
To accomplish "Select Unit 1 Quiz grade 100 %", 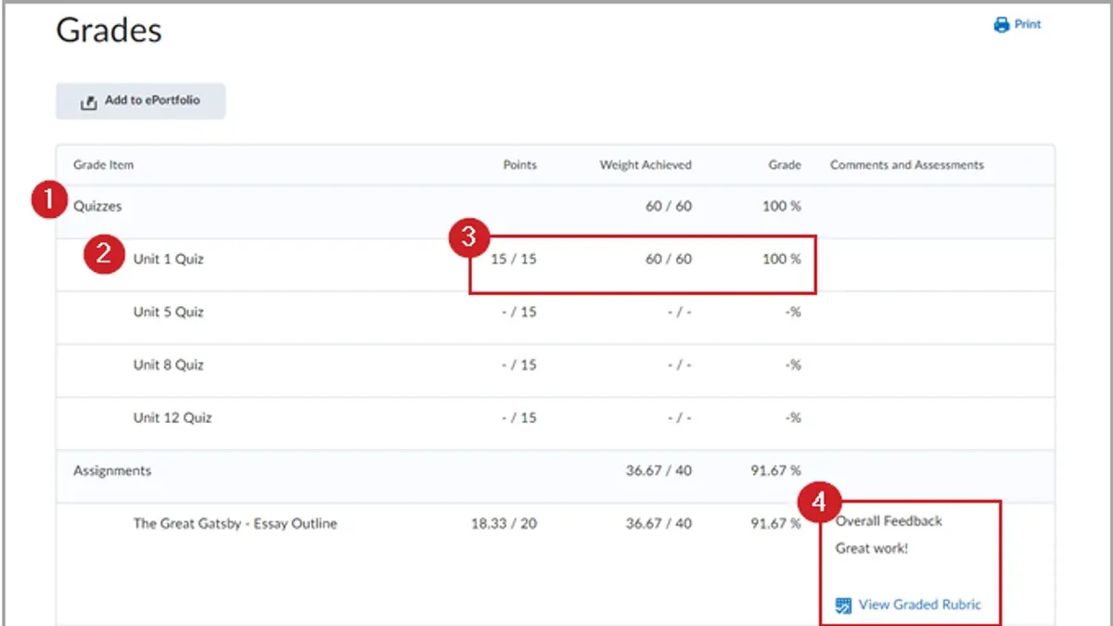I will 782,260.
